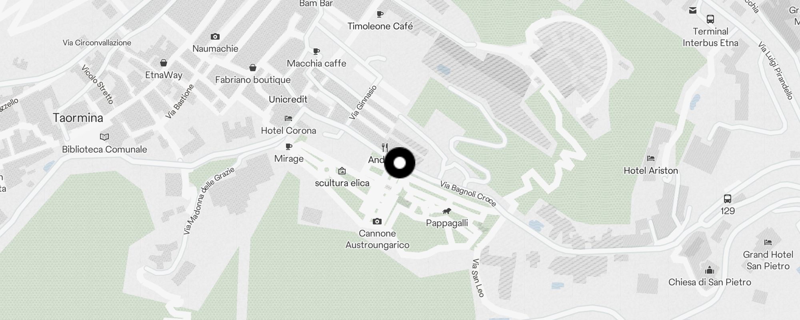
Task: Select the Grand Hotel San Pietro label
Action: click(768, 260)
